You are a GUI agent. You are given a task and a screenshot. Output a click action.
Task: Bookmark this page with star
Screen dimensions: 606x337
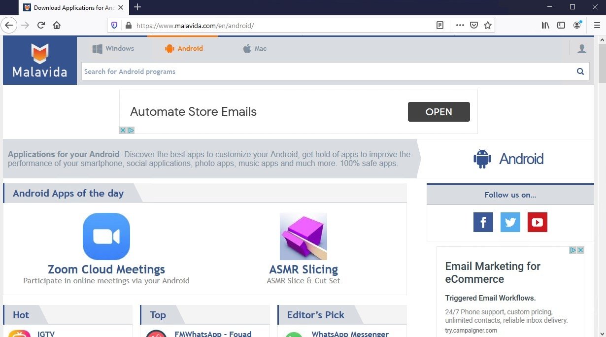pos(488,25)
